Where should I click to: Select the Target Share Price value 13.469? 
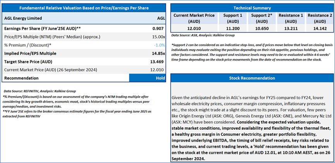(x=158, y=62)
